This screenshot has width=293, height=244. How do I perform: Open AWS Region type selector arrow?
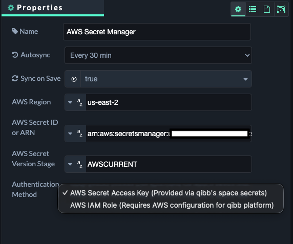click(x=70, y=102)
